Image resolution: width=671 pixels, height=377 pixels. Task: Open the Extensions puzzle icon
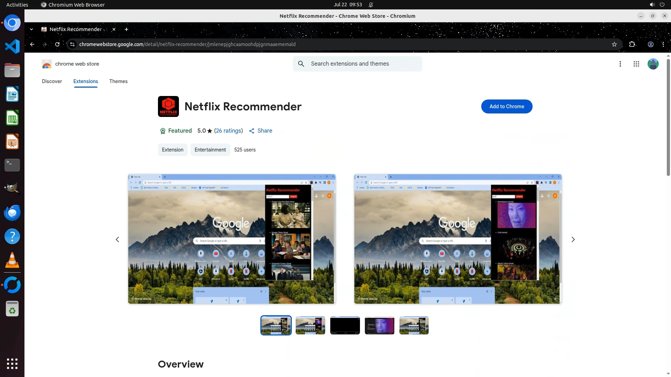pyautogui.click(x=632, y=44)
